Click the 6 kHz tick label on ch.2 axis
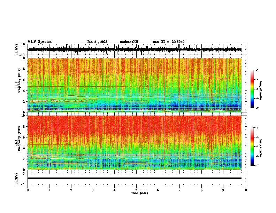The height and width of the screenshot is (213, 276). pyautogui.click(x=24, y=137)
